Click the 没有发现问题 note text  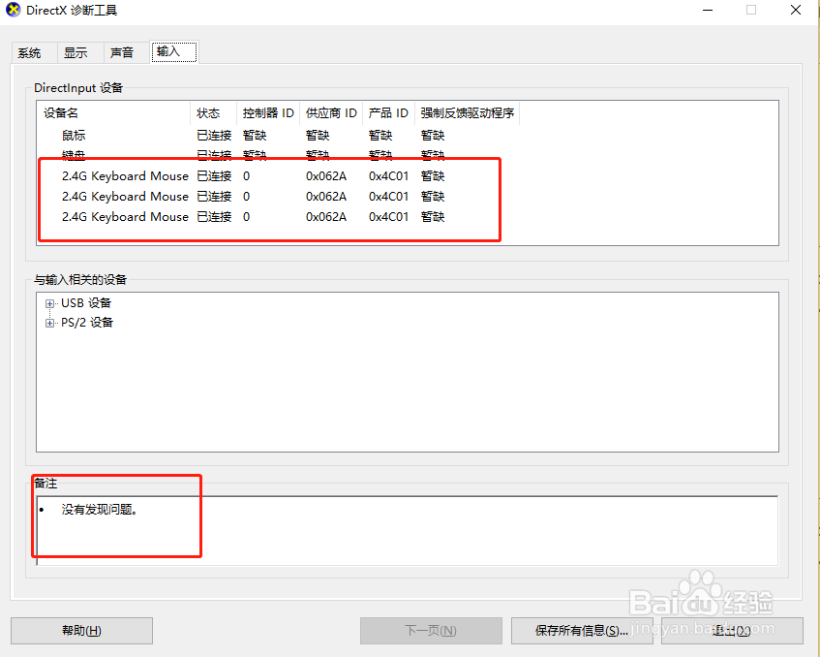click(x=100, y=510)
